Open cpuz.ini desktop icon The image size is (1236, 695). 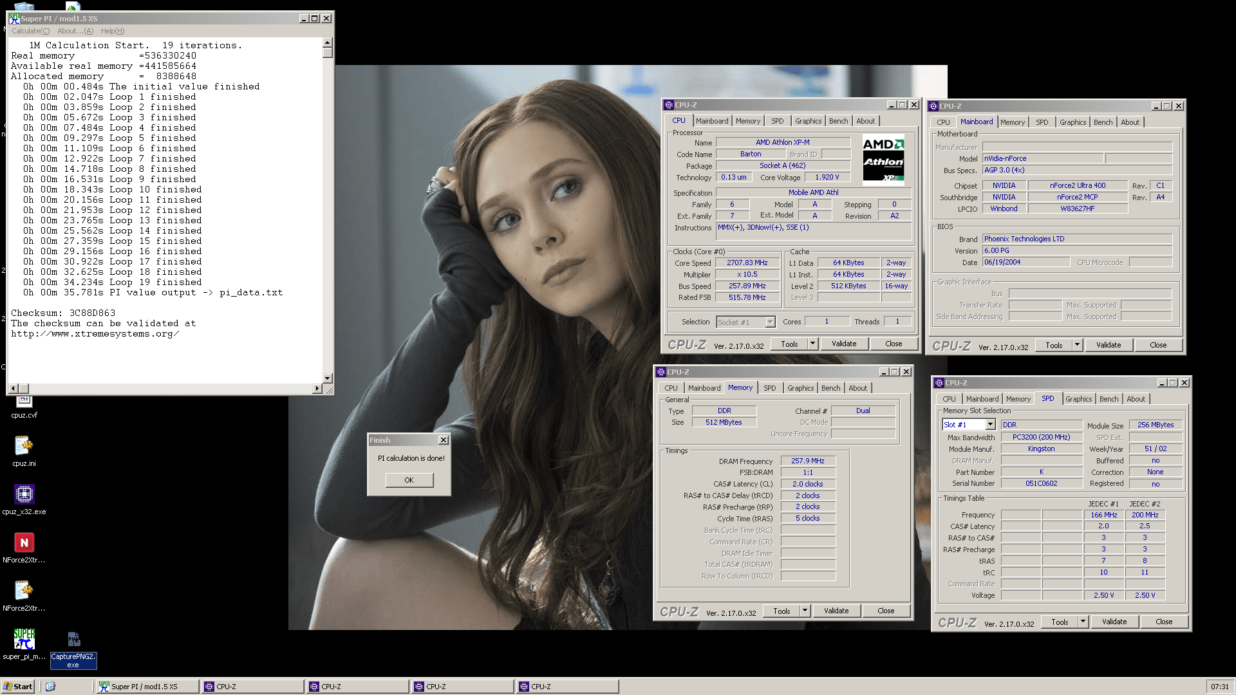[x=24, y=446]
